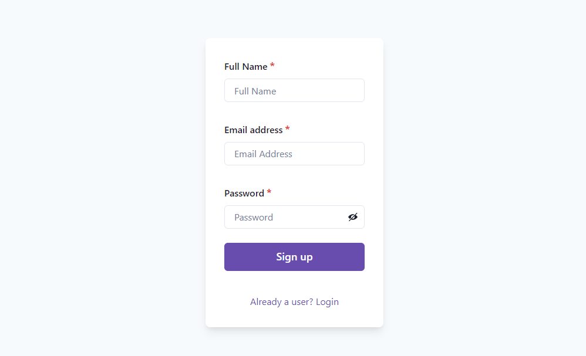Open the Login link for existing users
The image size is (586, 356).
point(327,301)
